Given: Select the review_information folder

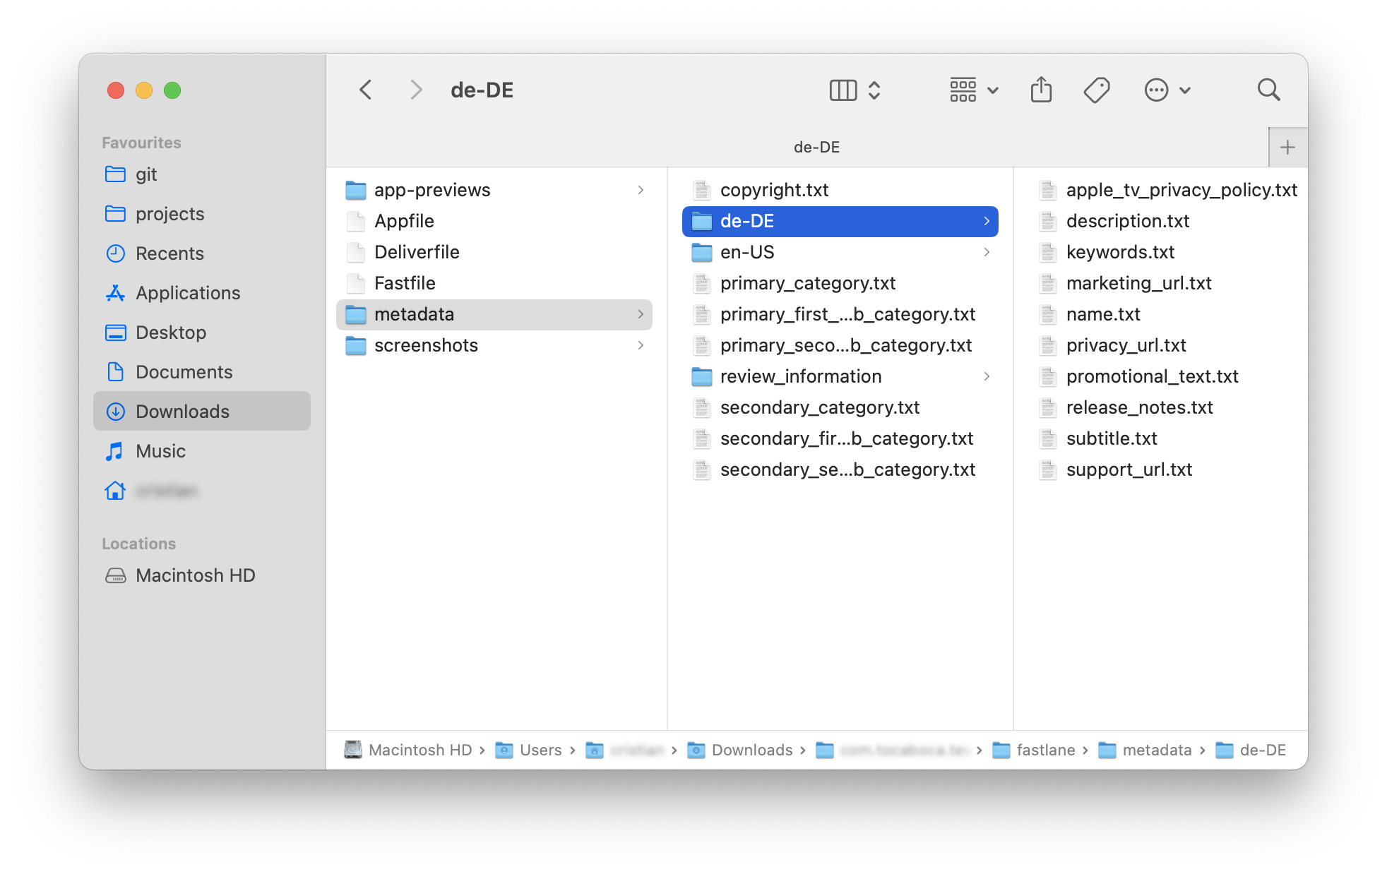Looking at the screenshot, I should 840,376.
